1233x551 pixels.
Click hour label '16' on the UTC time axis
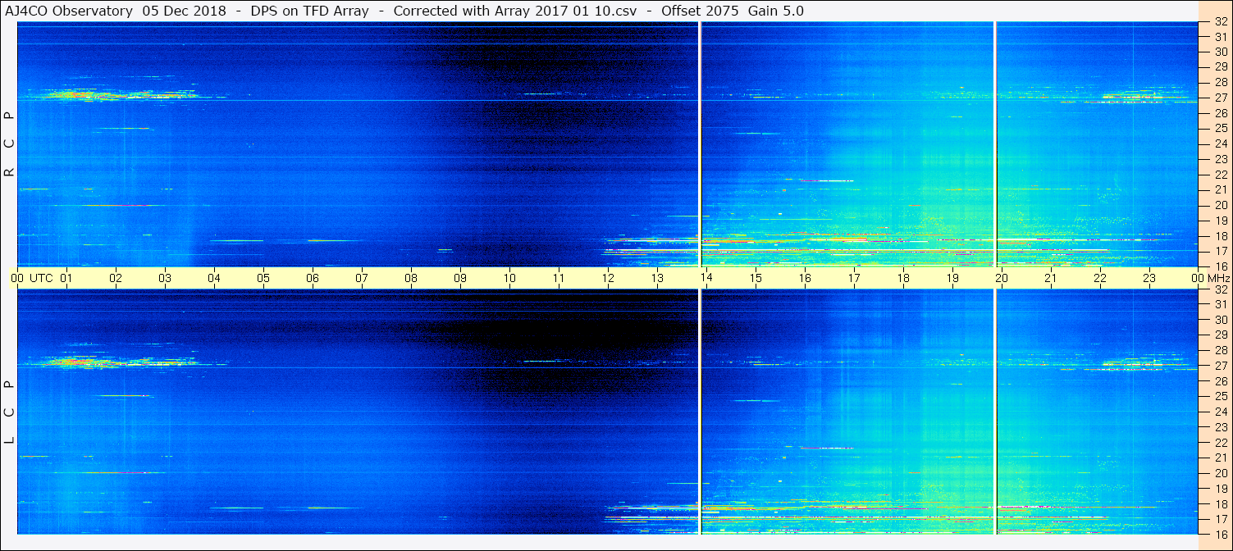tap(805, 278)
